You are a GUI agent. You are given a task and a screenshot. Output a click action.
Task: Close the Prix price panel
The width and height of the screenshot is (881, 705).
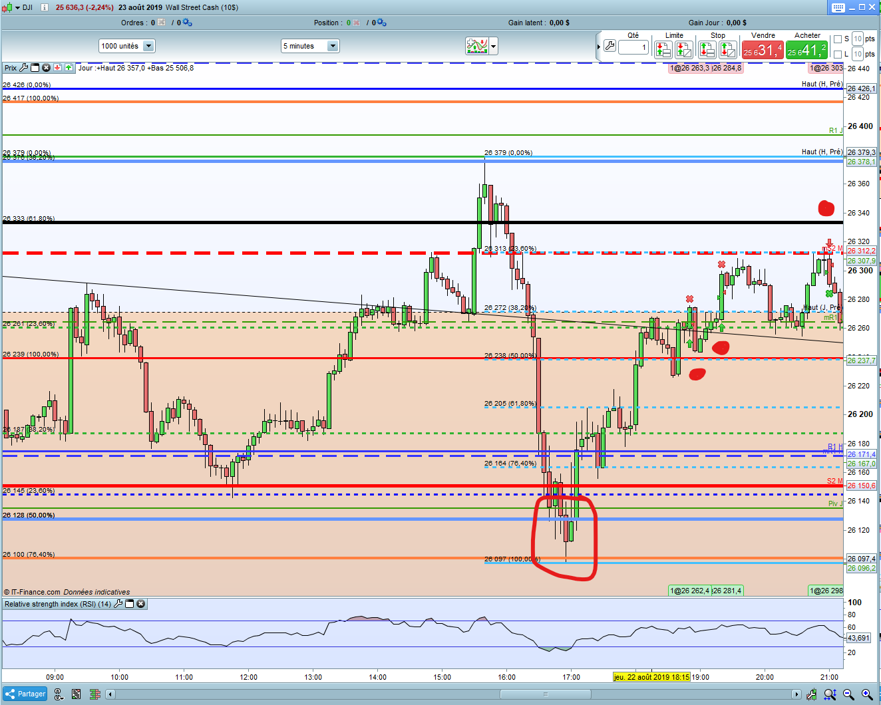click(46, 68)
